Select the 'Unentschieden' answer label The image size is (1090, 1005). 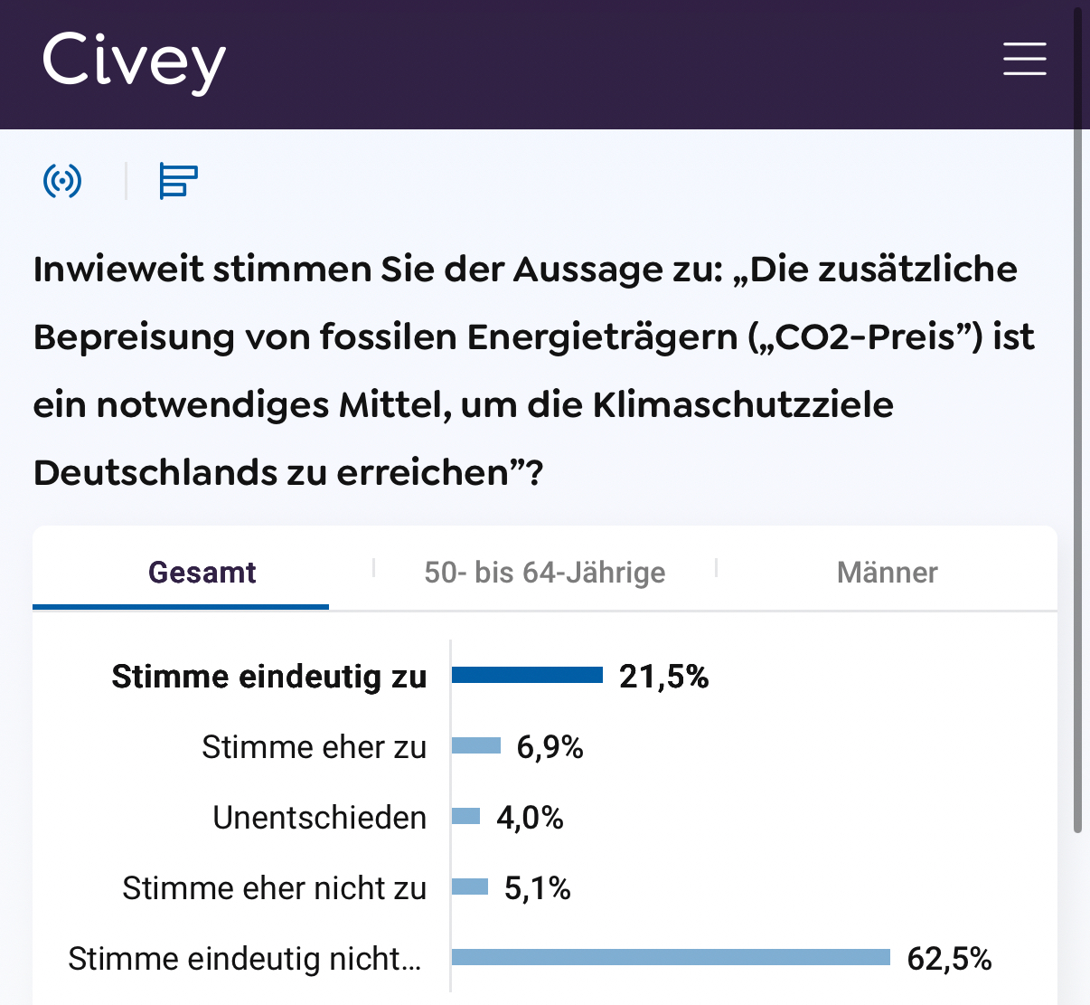[x=319, y=818]
